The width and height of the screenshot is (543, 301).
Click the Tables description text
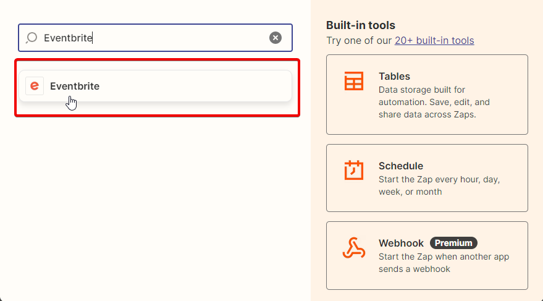coord(434,102)
